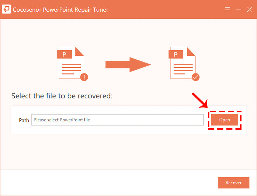Click the Open button to browse files
This screenshot has width=257, height=196.
click(x=224, y=120)
